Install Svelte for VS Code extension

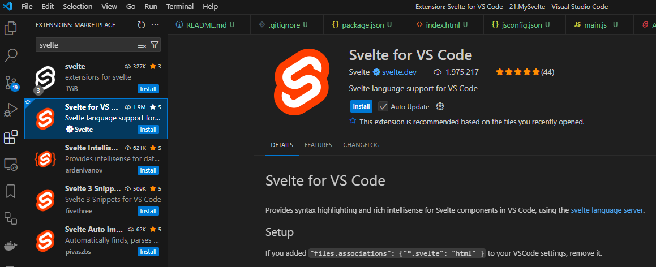point(361,106)
